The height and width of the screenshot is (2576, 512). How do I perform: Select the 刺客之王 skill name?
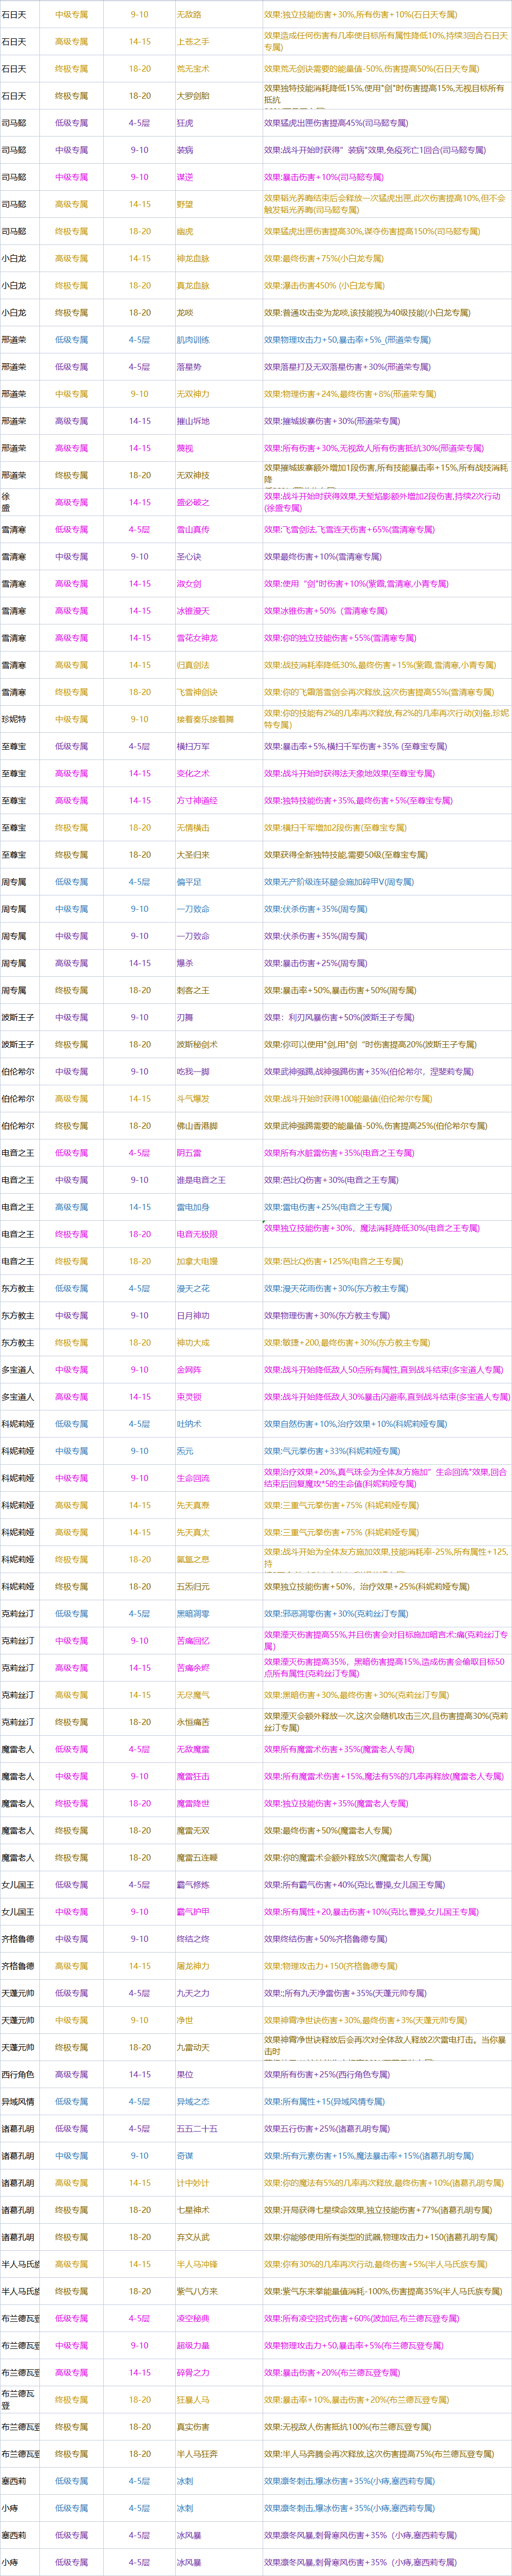(x=193, y=990)
